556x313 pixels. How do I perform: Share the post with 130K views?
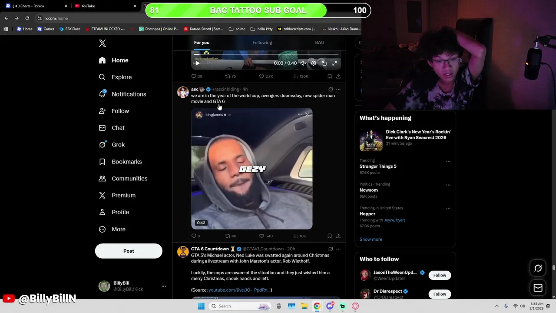pyautogui.click(x=338, y=76)
